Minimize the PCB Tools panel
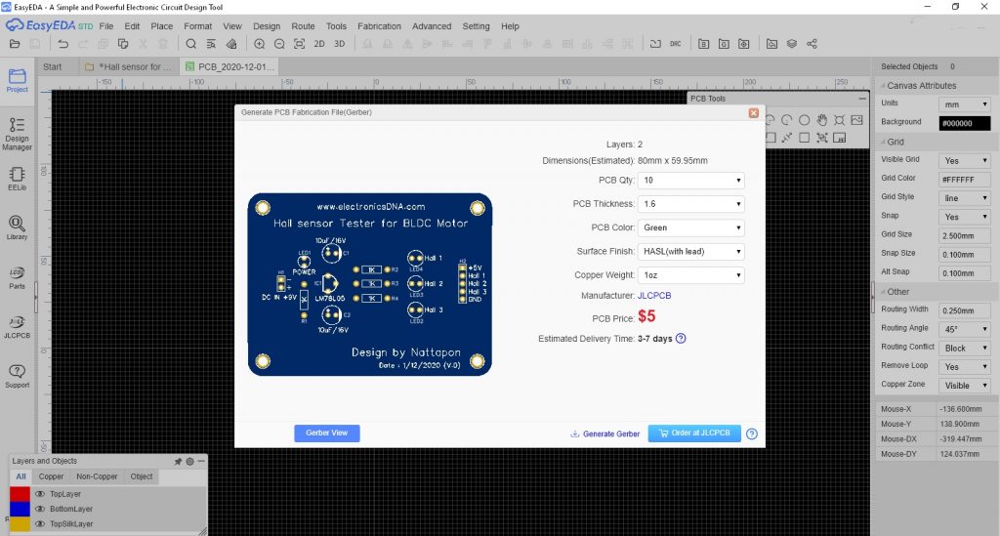 point(862,99)
